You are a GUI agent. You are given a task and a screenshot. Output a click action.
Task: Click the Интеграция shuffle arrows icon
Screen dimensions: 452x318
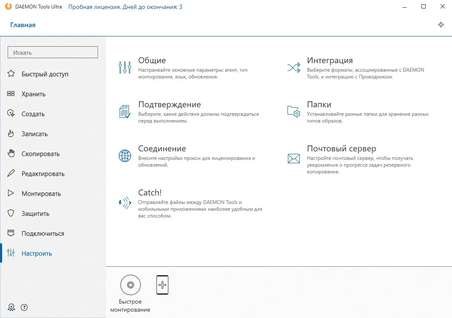tap(294, 68)
